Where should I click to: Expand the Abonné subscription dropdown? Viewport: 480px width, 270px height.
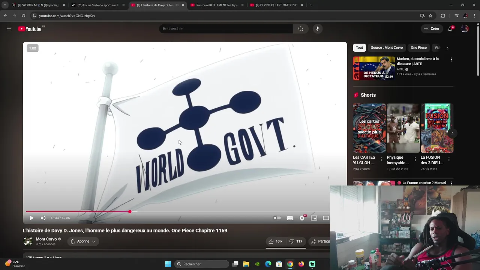coord(83,241)
